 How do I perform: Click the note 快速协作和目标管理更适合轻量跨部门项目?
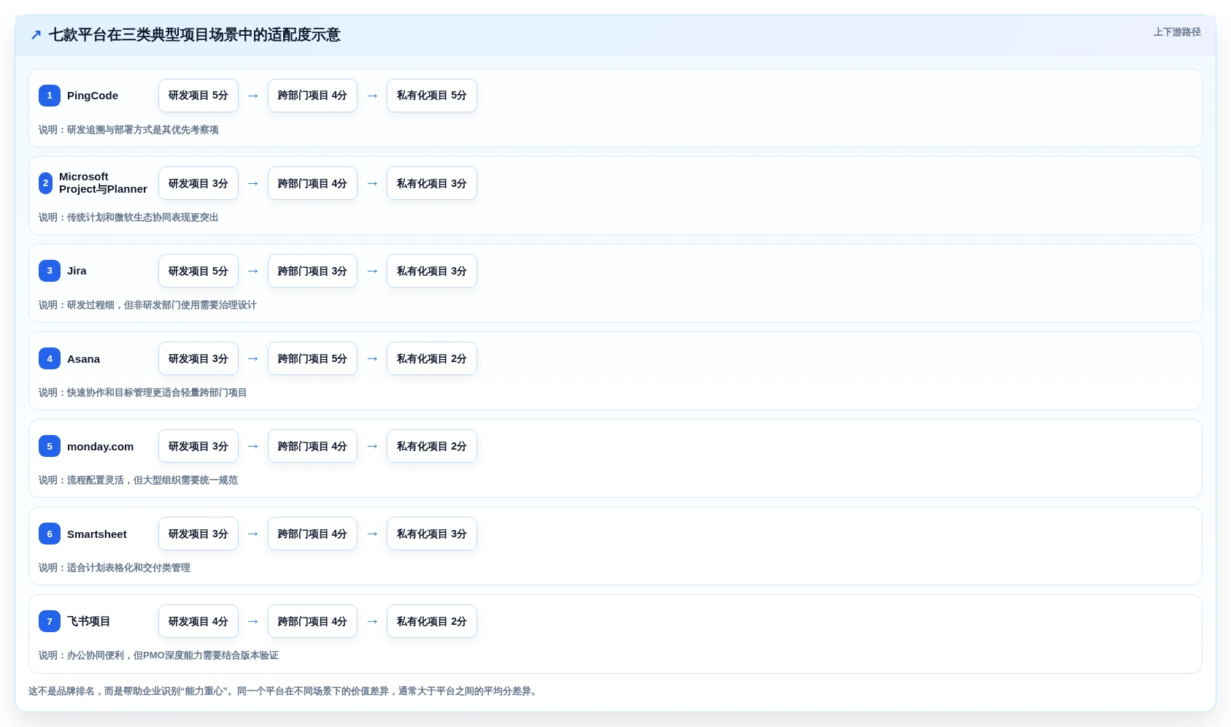(x=157, y=393)
